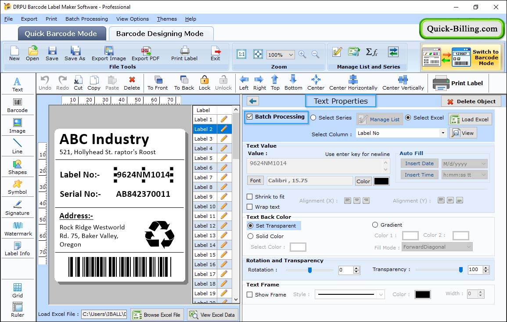Open the Themes menu
This screenshot has height=322, width=507.
point(167,19)
